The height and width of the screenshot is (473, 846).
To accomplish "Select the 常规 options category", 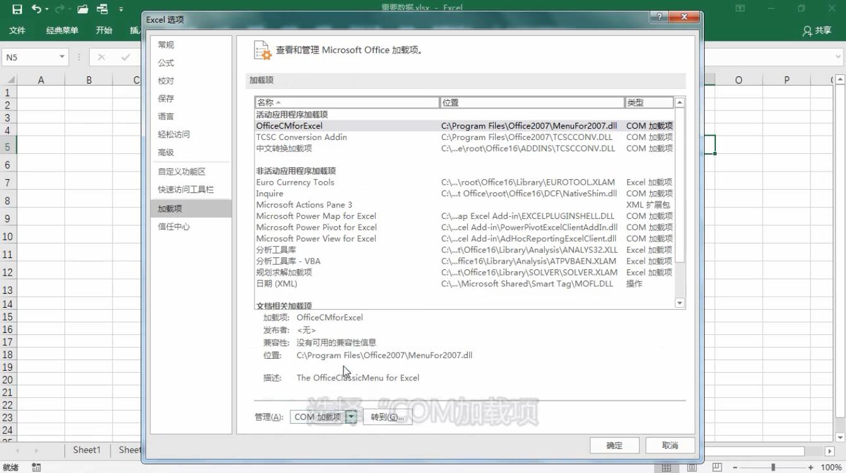I will pyautogui.click(x=191, y=45).
